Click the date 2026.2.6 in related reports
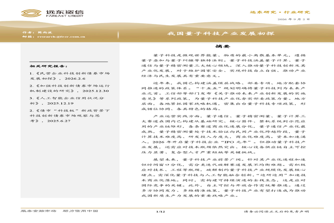This screenshot has height=223, width=334. tap(75, 78)
